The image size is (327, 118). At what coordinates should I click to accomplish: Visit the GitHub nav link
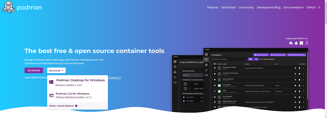(311, 7)
